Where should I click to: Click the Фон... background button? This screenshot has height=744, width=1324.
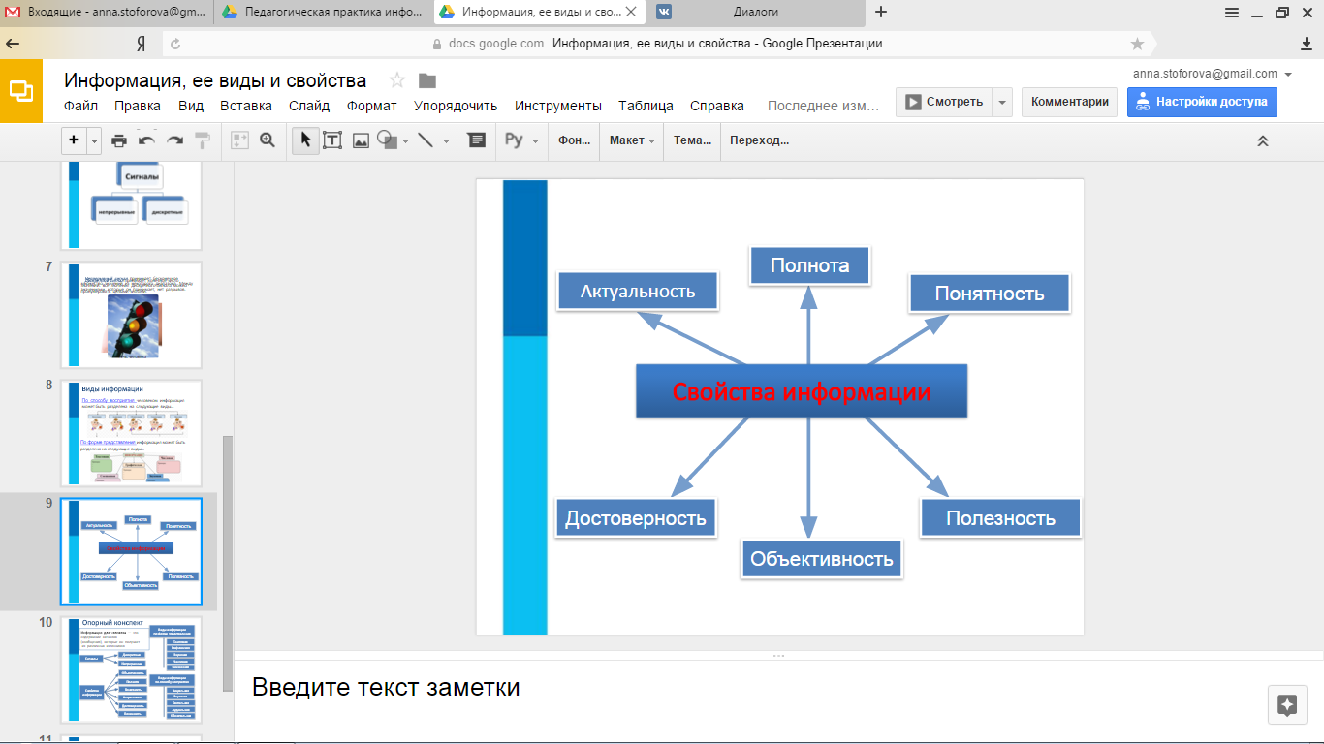point(574,140)
